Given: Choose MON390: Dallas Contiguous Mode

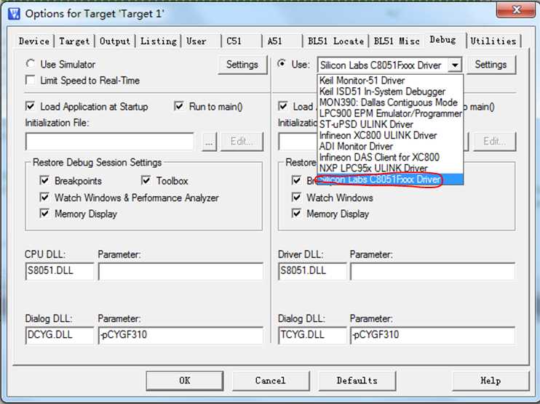Looking at the screenshot, I should click(390, 102).
